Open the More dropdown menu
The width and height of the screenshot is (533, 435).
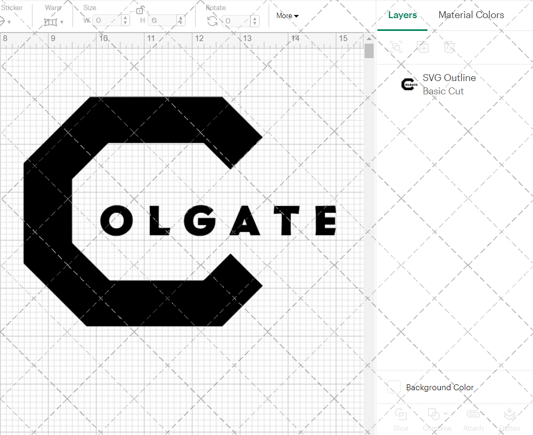[287, 15]
